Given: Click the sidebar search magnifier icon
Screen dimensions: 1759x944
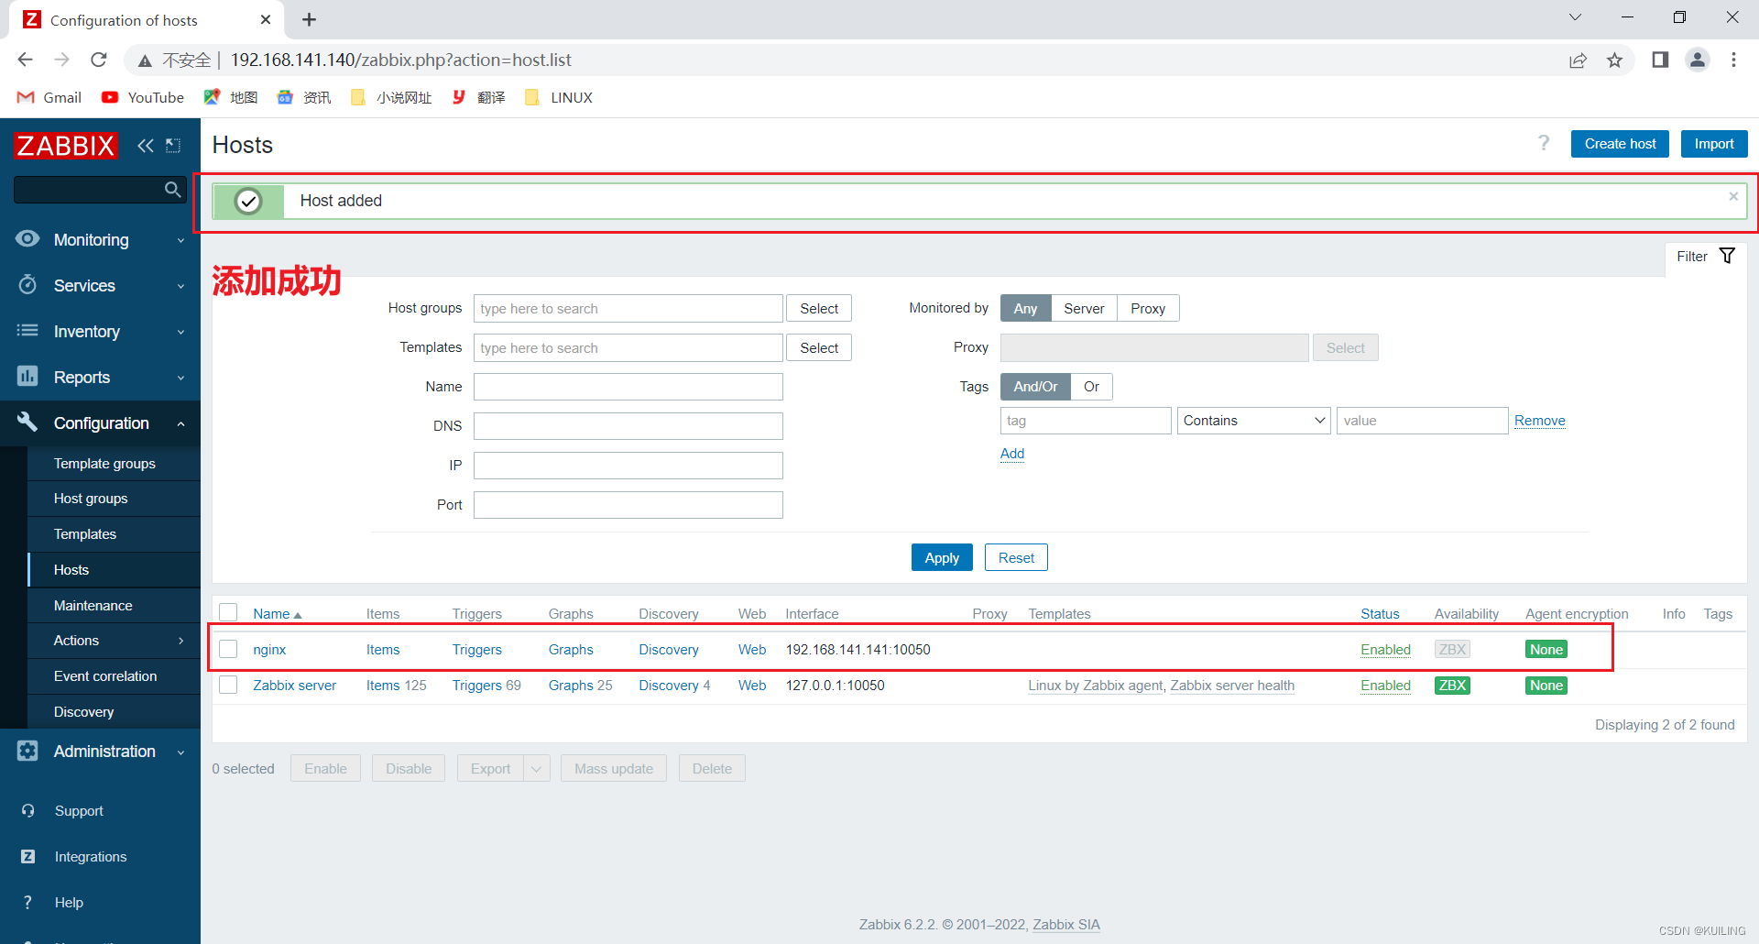Looking at the screenshot, I should pos(172,190).
